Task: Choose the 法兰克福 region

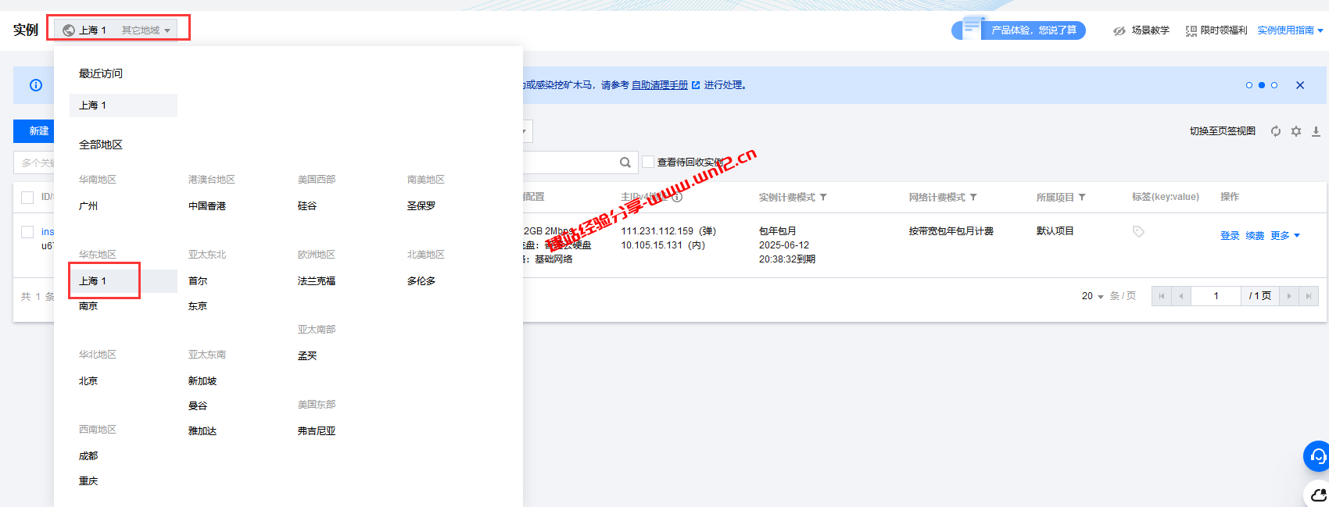Action: (317, 281)
